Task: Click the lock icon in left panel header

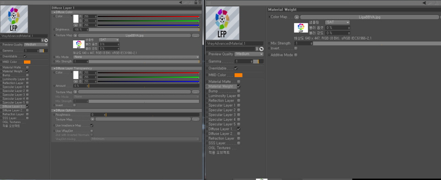Action: click(x=196, y=2)
